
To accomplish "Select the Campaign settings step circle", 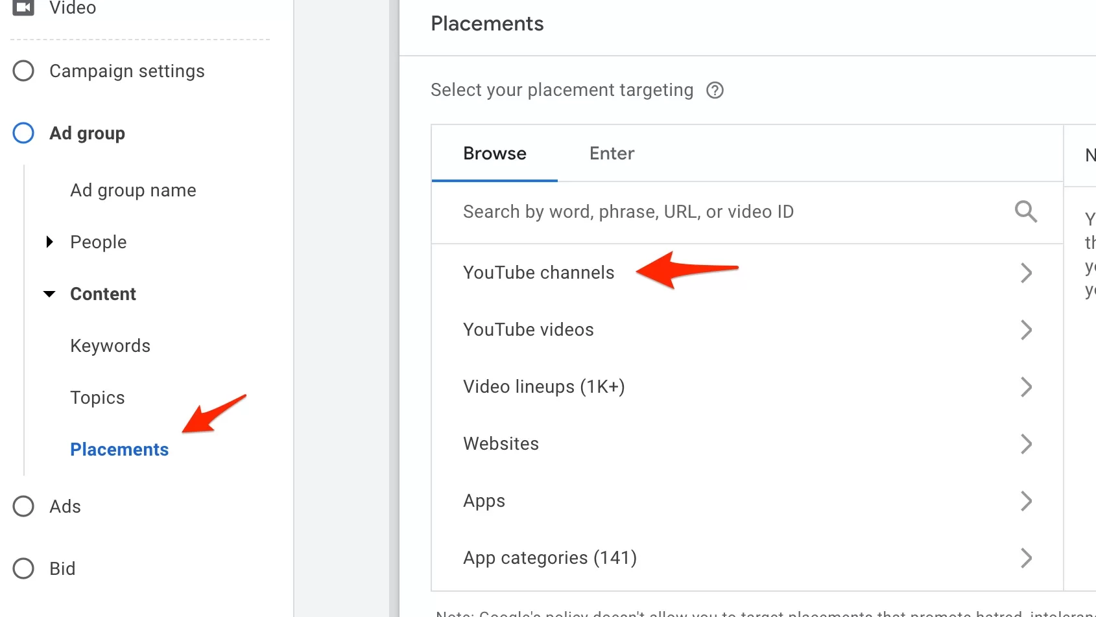I will (23, 71).
